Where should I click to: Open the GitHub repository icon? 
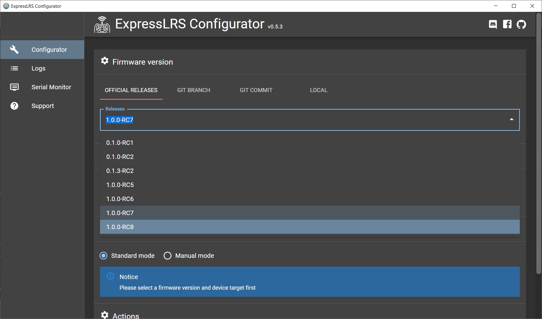tap(521, 24)
